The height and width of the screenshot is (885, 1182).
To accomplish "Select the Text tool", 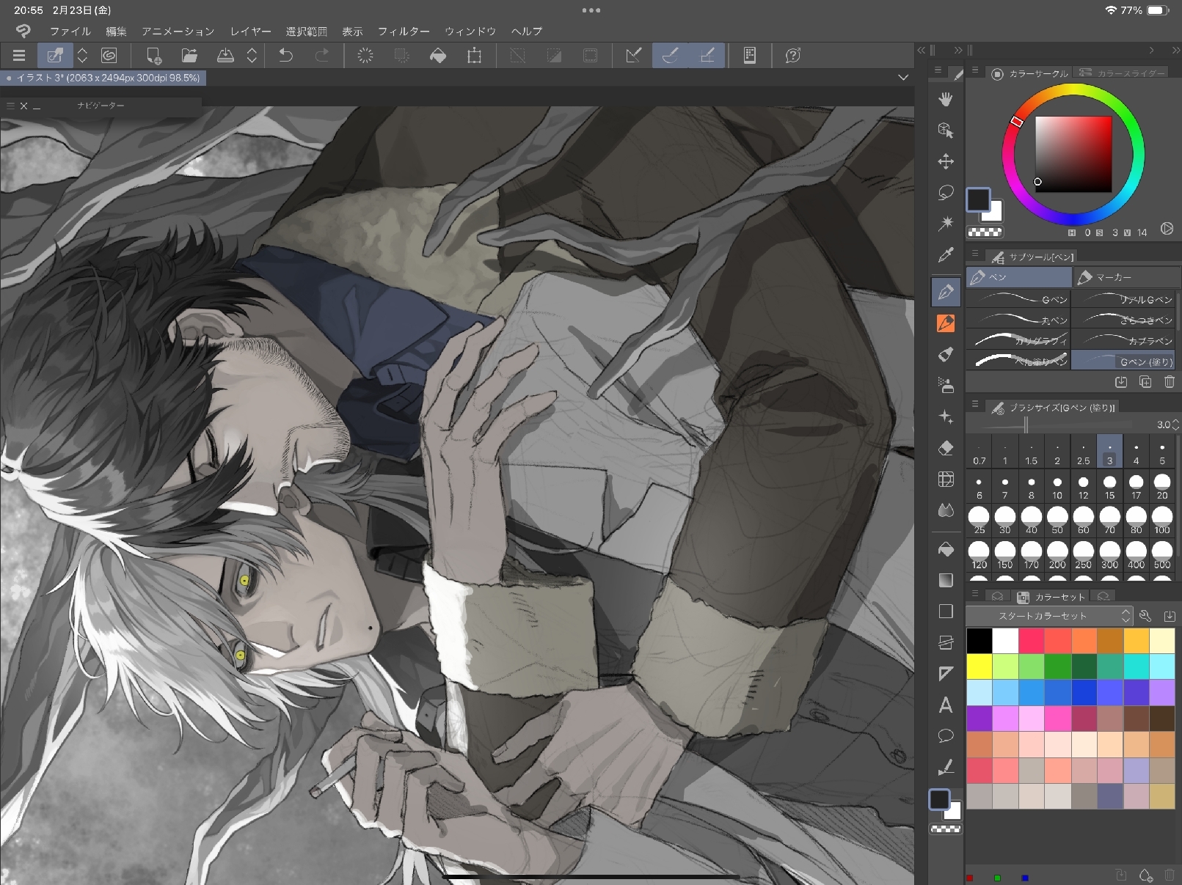I will tap(946, 705).
